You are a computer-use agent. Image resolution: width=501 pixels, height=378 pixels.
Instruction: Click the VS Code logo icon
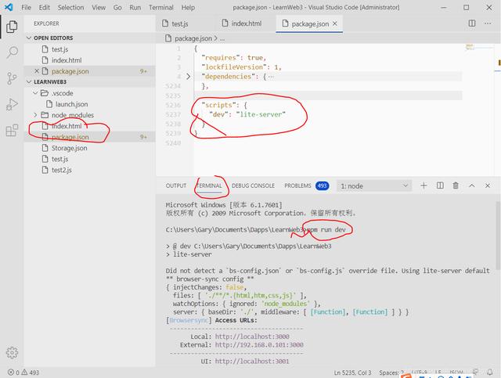(x=9, y=7)
